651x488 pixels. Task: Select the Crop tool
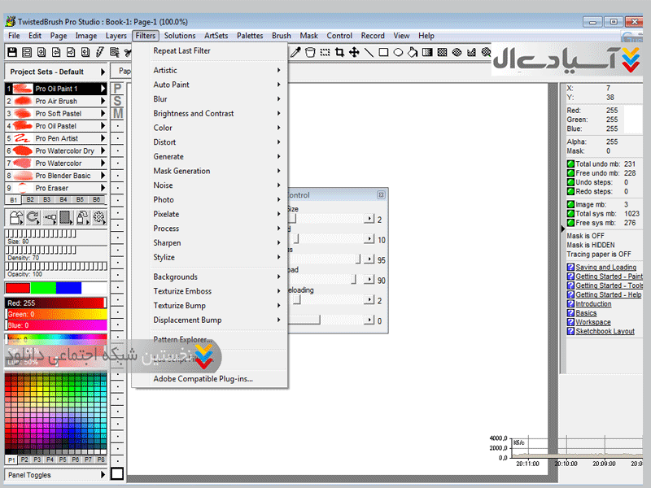[x=339, y=52]
